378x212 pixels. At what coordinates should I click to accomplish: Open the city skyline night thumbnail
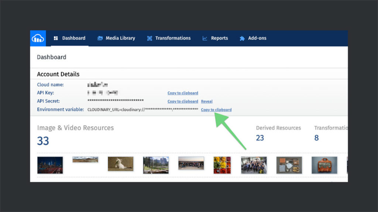50,165
